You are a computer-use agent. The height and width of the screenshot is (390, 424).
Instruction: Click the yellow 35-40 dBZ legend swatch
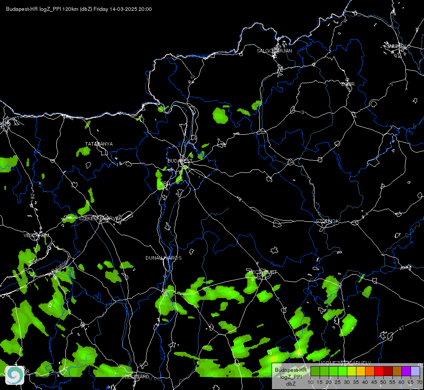[x=361, y=371]
